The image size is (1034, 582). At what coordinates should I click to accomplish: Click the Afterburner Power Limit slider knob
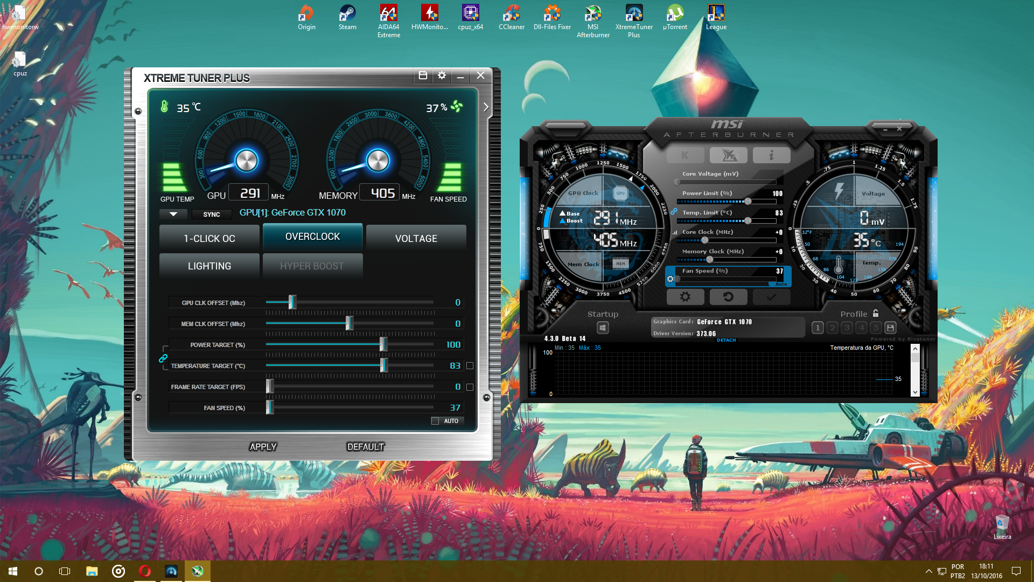click(x=747, y=202)
